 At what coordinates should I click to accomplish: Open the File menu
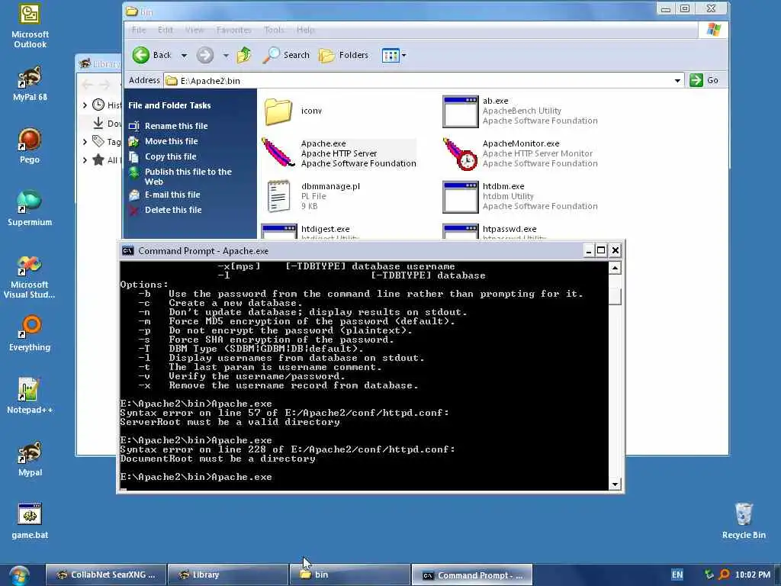(x=139, y=30)
